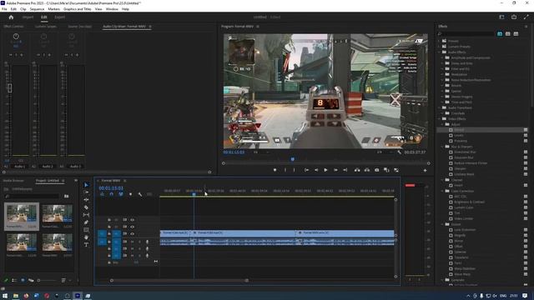Screen dimensions: 534x300
Task: Select the Slip tool
Action: tap(86, 215)
